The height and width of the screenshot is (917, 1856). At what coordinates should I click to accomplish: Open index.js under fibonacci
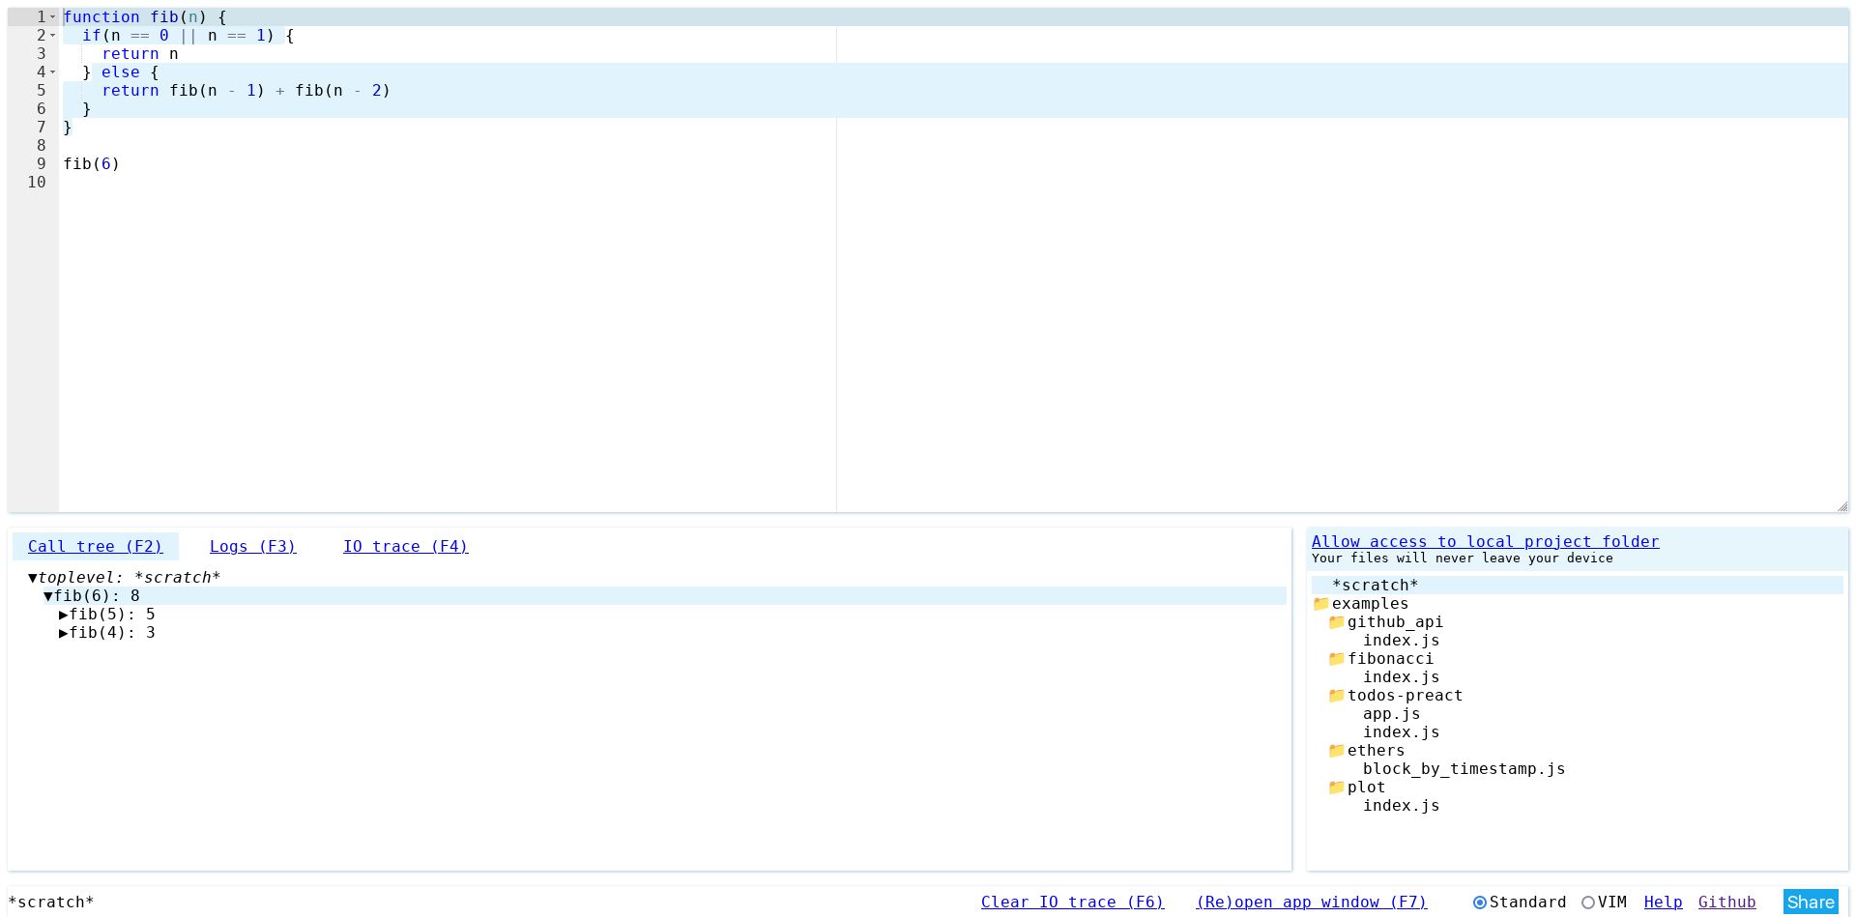(x=1401, y=677)
